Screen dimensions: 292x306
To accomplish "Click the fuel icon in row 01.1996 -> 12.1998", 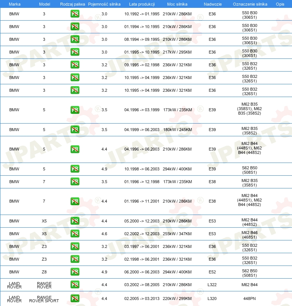I will coord(75,182).
